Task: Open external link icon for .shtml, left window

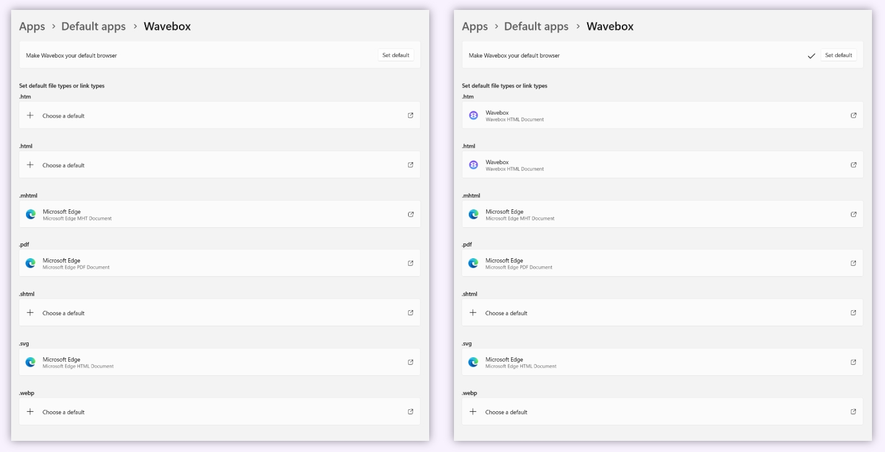Action: tap(411, 313)
